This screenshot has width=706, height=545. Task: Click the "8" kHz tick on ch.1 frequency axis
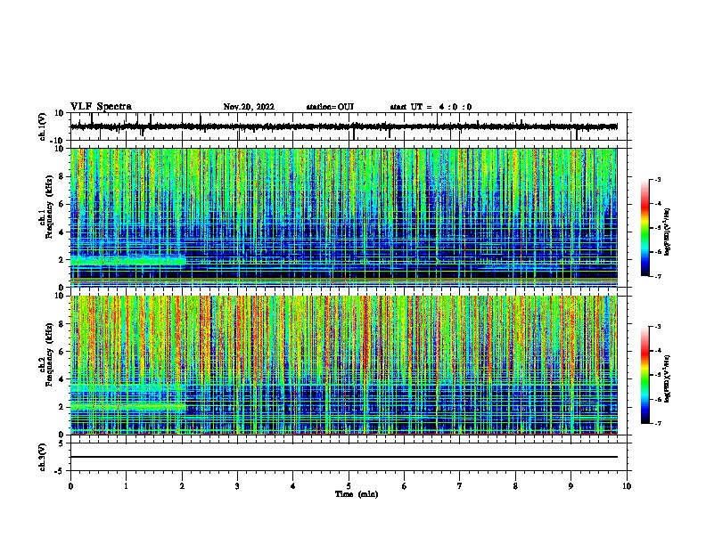click(x=62, y=176)
